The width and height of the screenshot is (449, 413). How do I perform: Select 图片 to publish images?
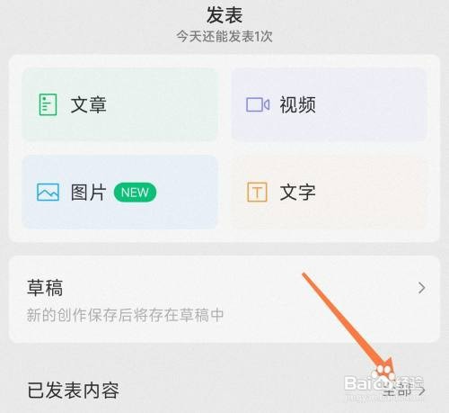click(x=119, y=192)
